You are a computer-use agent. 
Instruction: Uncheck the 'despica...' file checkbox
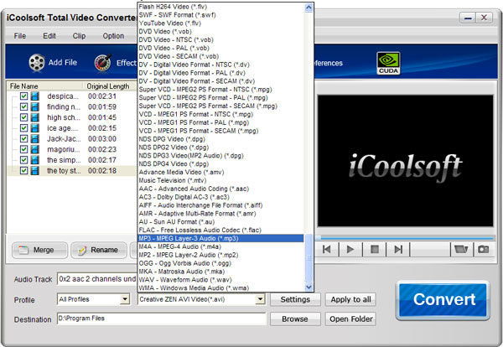(23, 96)
